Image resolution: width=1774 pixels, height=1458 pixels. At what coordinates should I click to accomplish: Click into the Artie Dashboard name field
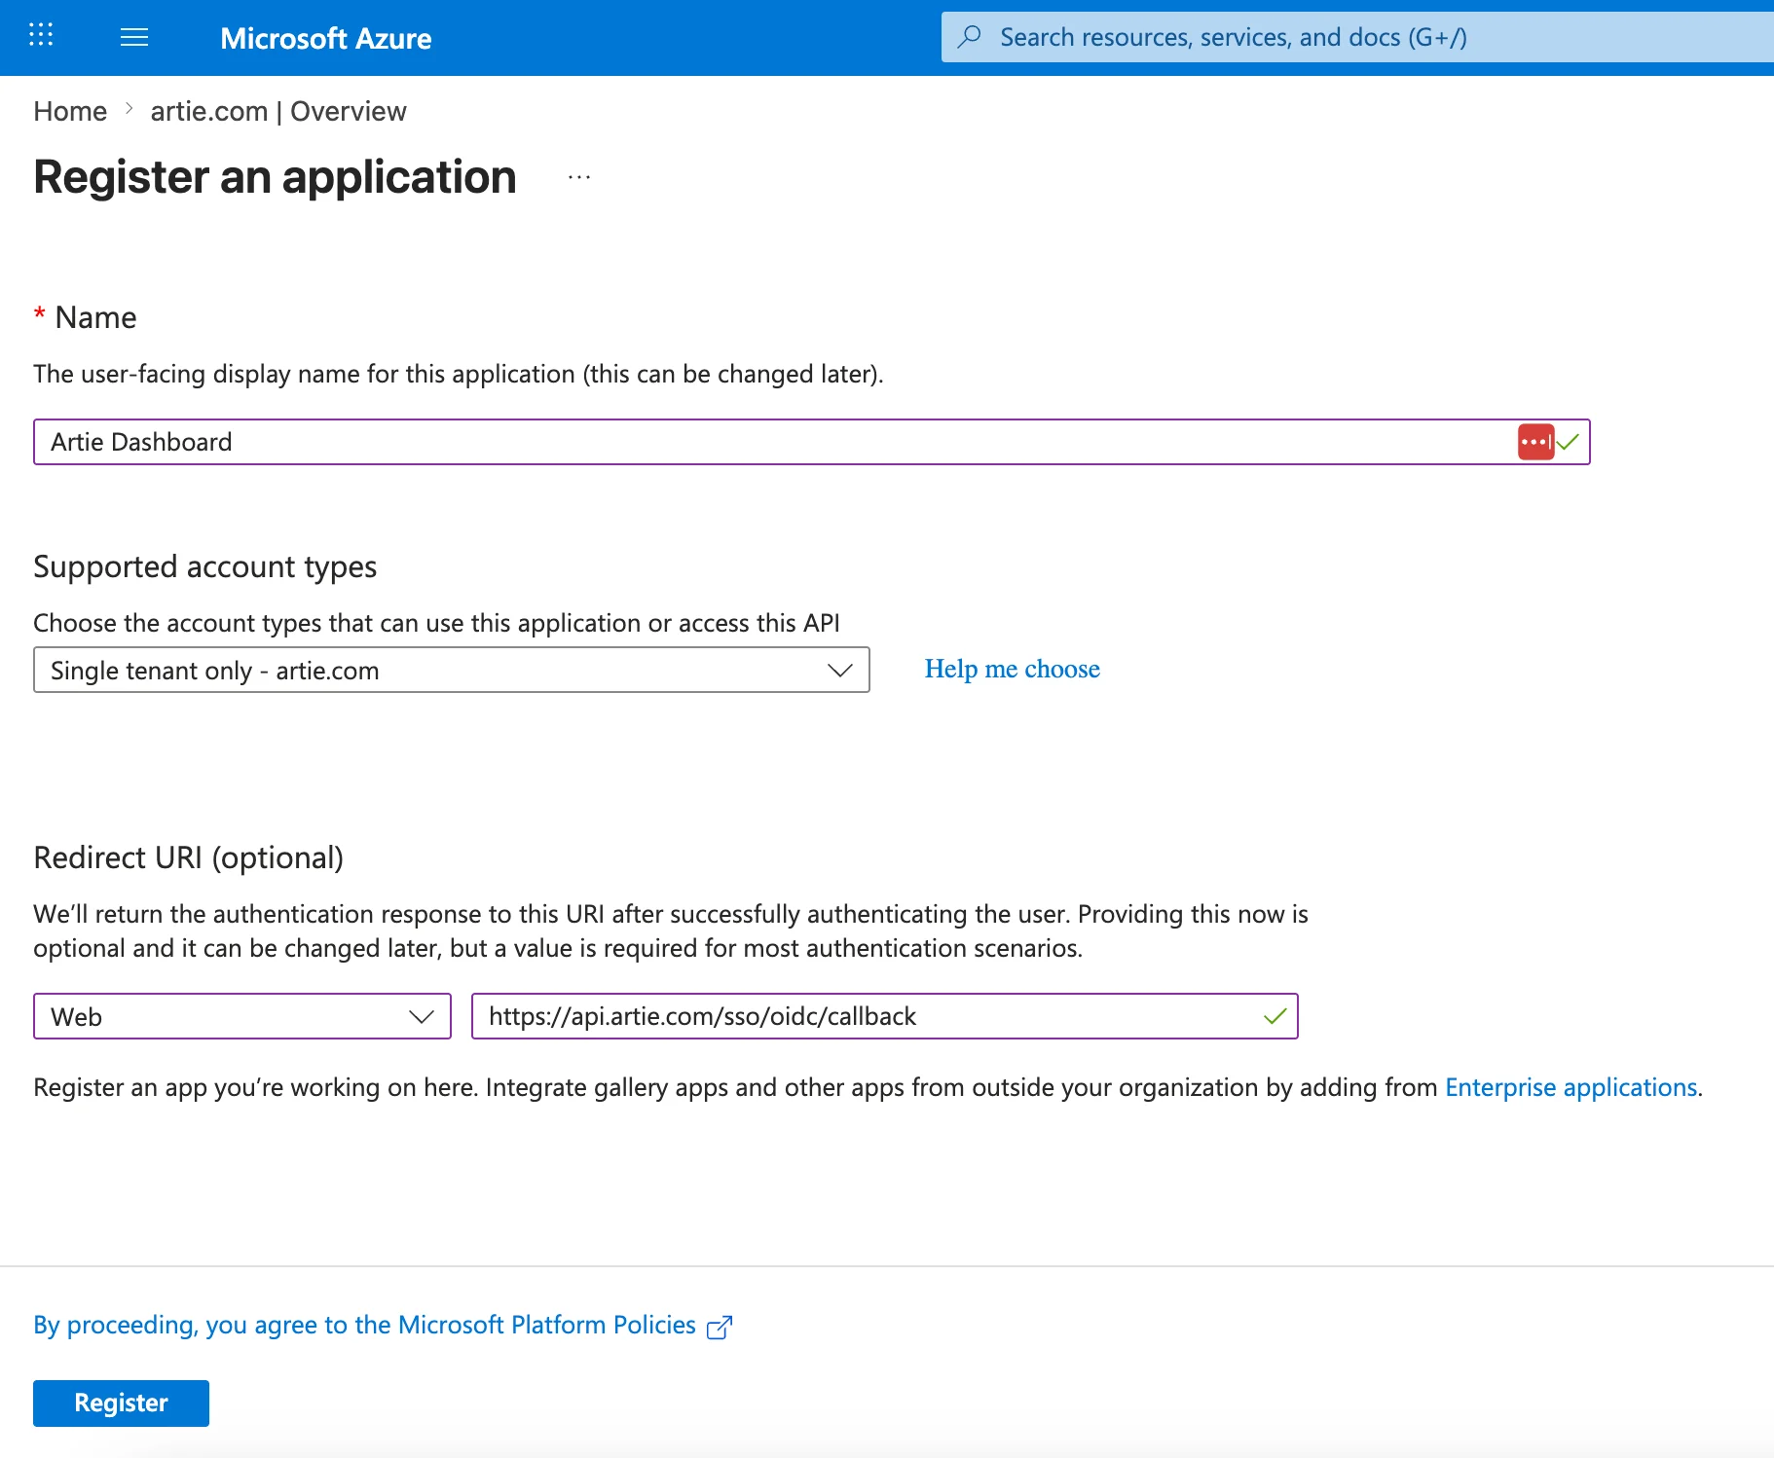tap(812, 442)
